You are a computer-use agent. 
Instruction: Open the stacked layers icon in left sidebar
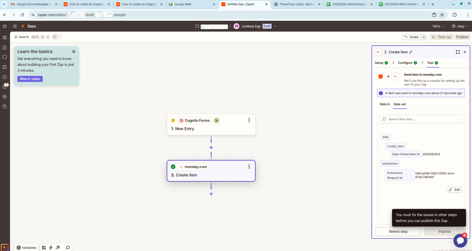click(4, 106)
